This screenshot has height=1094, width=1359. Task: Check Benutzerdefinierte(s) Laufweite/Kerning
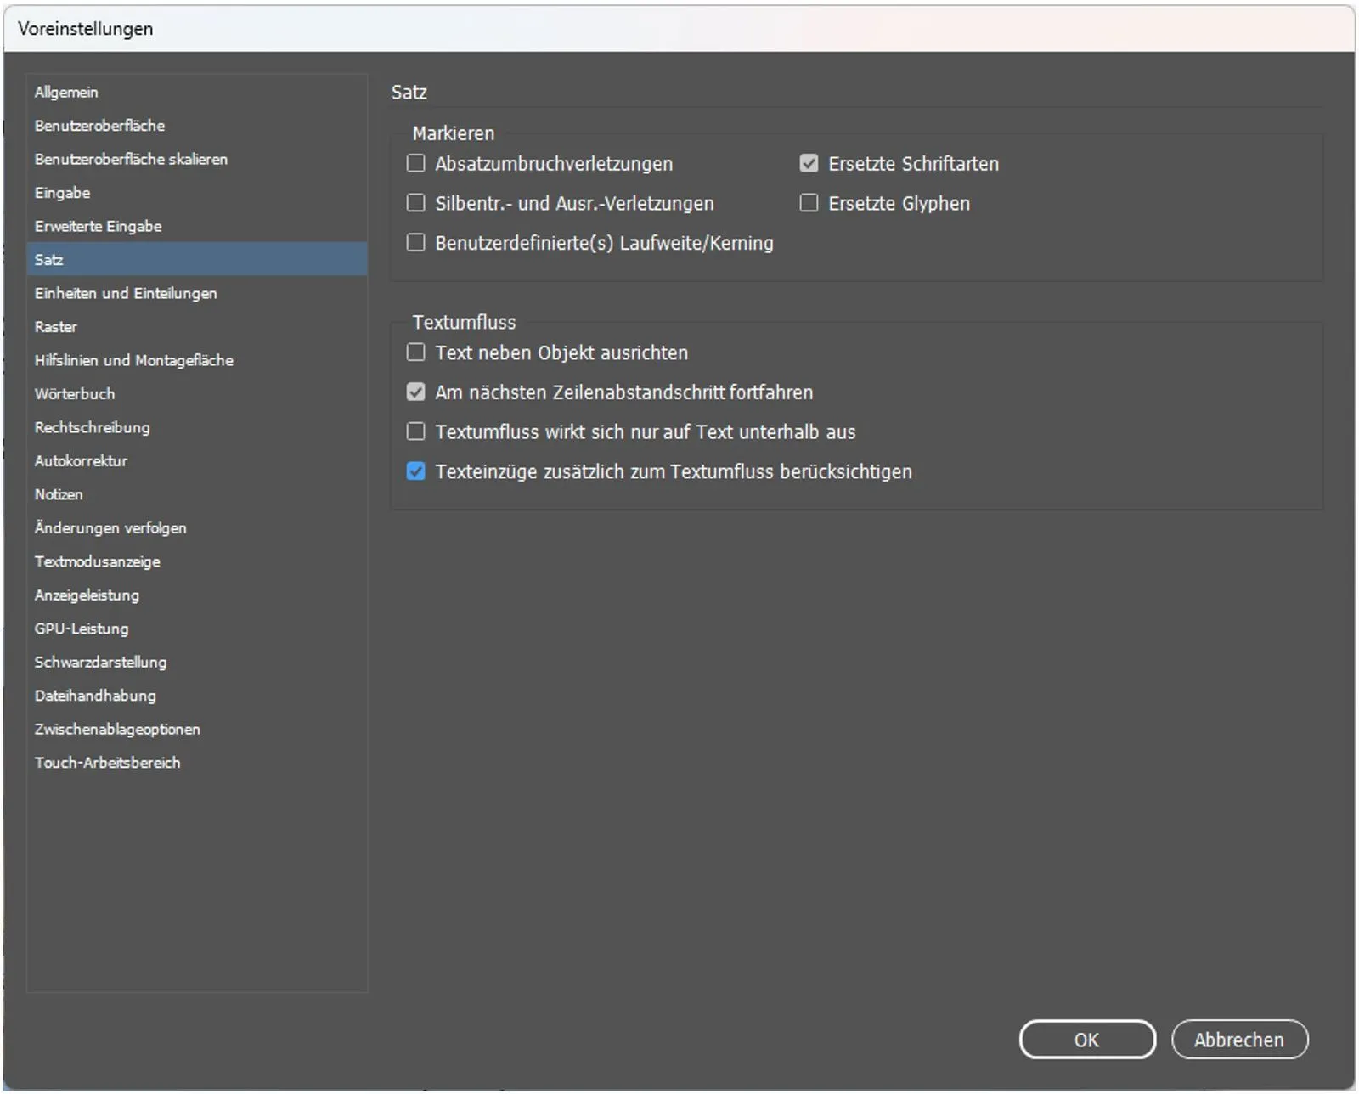pyautogui.click(x=415, y=243)
